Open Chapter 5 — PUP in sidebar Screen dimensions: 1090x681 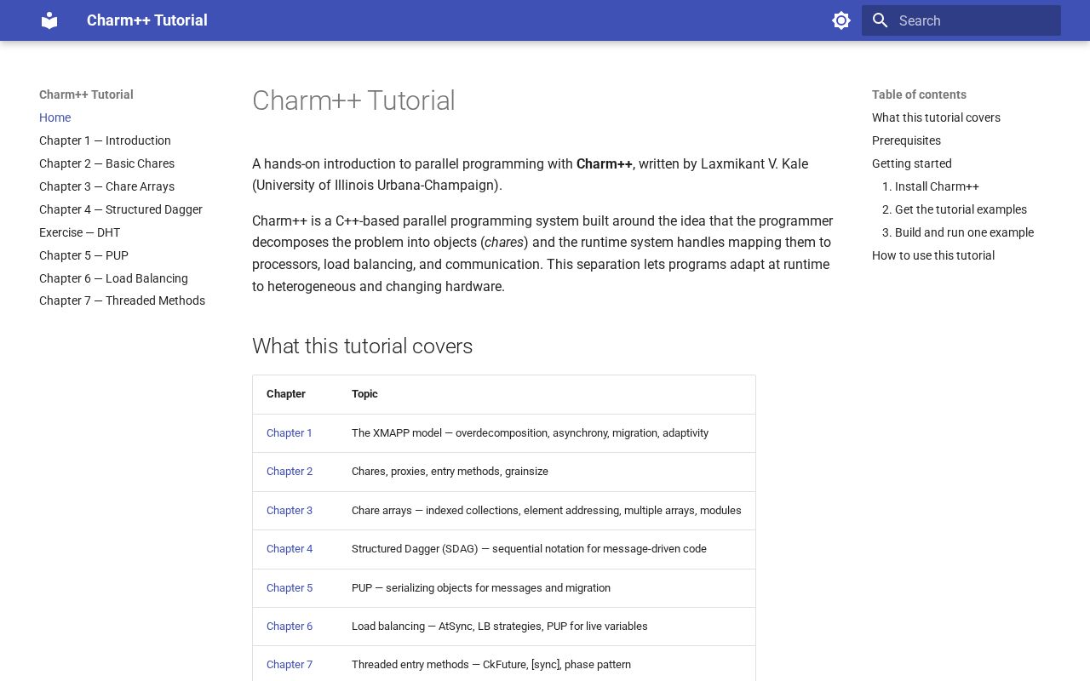tap(83, 255)
